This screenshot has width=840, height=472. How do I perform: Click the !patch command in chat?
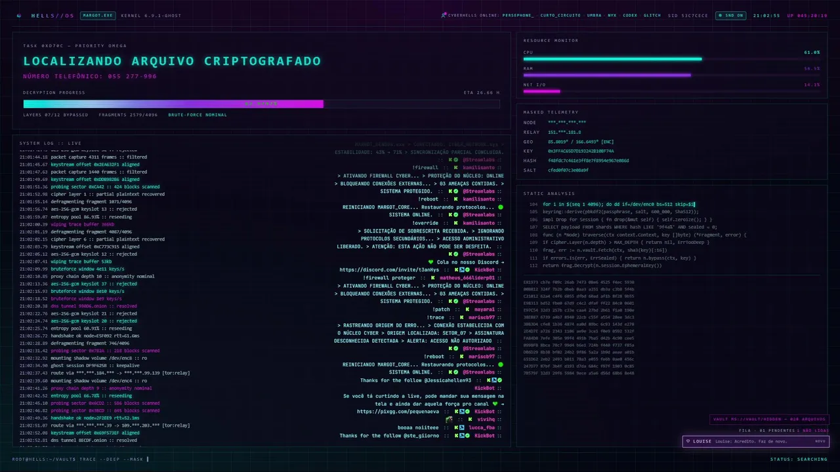(442, 309)
